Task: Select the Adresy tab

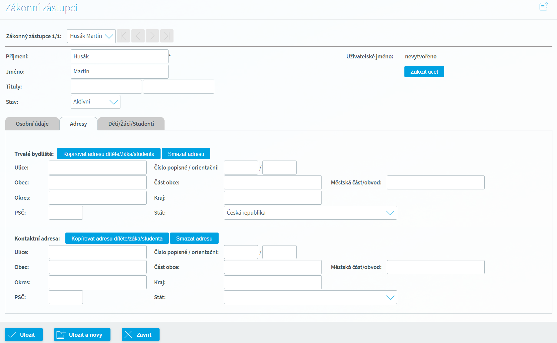Action: pyautogui.click(x=78, y=124)
